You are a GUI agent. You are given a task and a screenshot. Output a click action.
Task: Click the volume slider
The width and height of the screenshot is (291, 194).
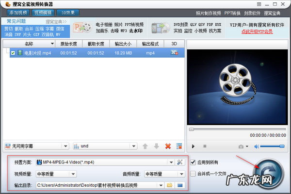click(x=272, y=146)
